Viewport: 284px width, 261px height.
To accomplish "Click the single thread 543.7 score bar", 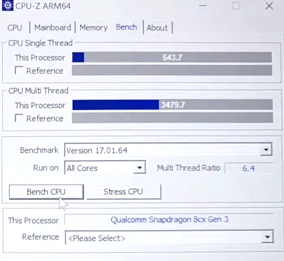I will point(172,58).
